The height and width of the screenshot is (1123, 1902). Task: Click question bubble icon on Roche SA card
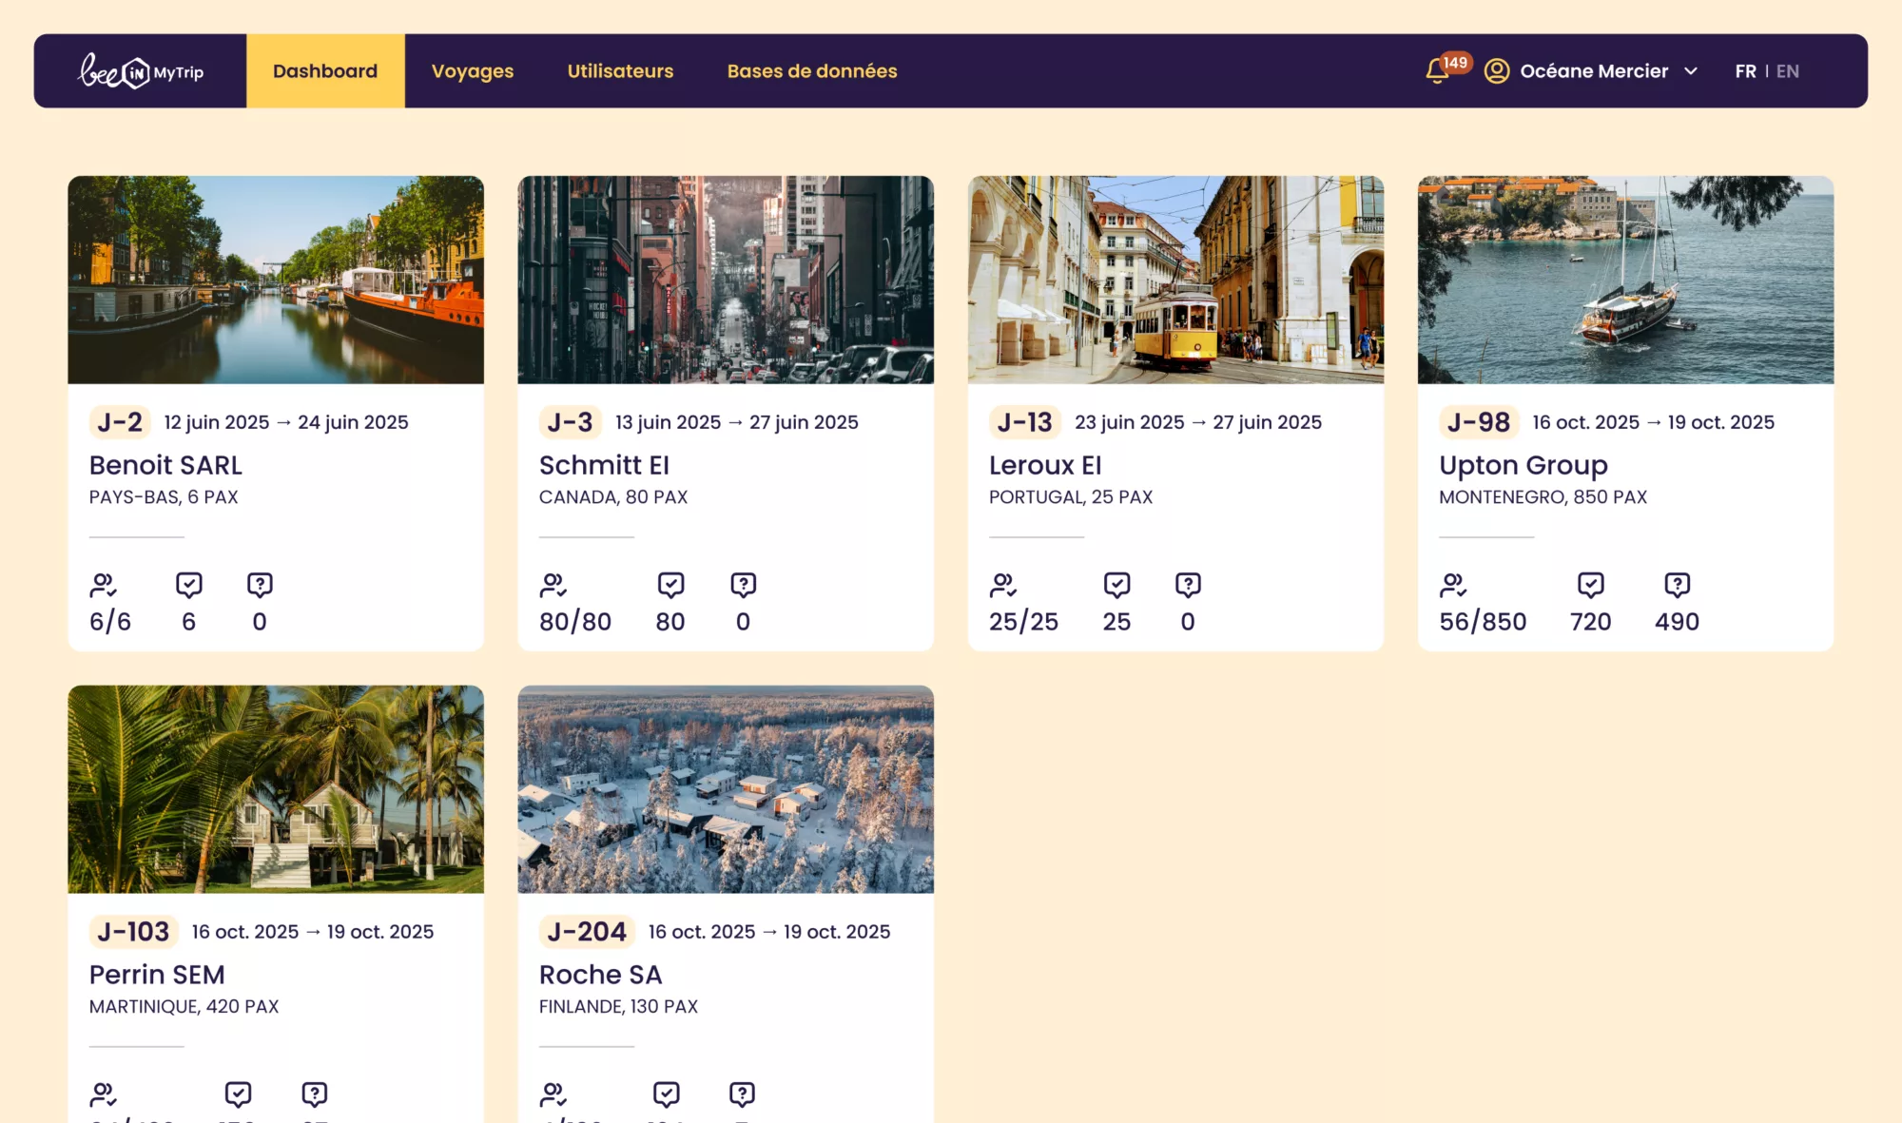click(x=742, y=1094)
